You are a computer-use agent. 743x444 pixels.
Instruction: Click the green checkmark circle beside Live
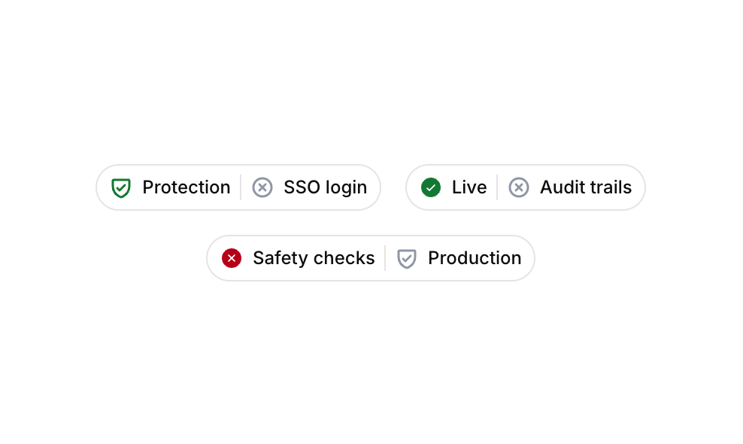coord(431,187)
